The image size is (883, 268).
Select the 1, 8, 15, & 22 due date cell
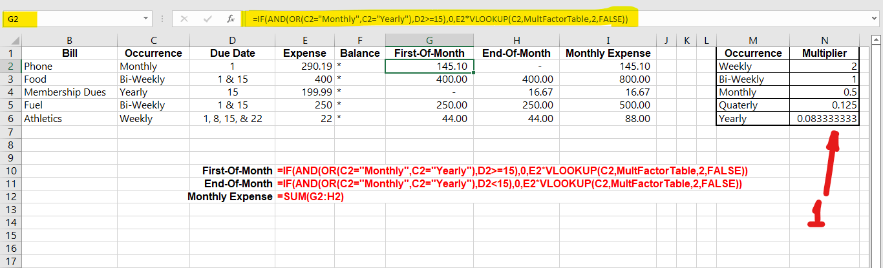233,118
